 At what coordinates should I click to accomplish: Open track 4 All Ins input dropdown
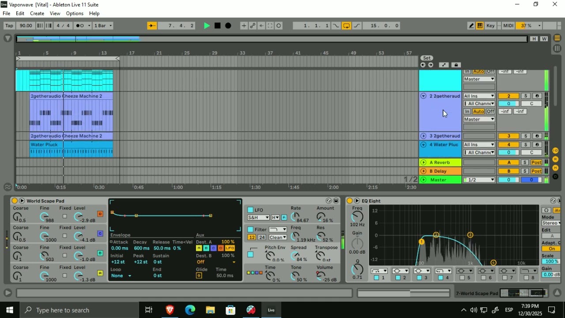(479, 144)
